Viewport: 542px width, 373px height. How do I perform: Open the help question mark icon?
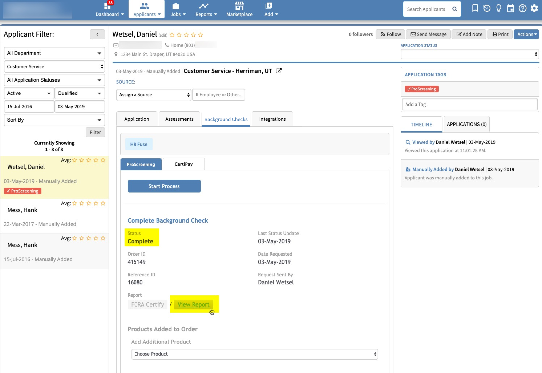tap(522, 8)
